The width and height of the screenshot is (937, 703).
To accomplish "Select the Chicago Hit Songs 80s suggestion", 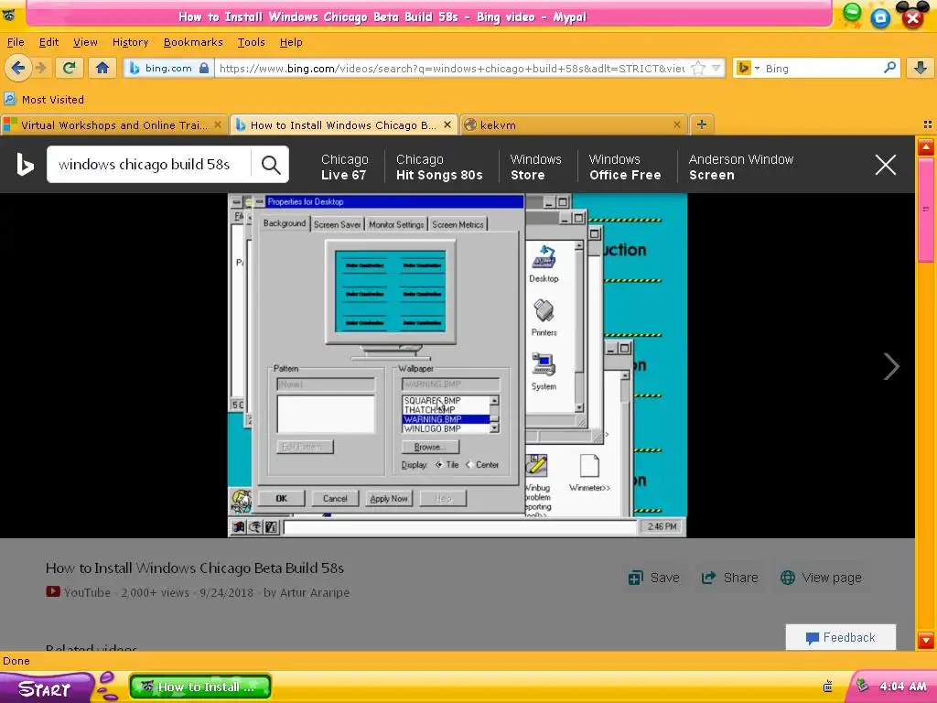I will tap(438, 167).
